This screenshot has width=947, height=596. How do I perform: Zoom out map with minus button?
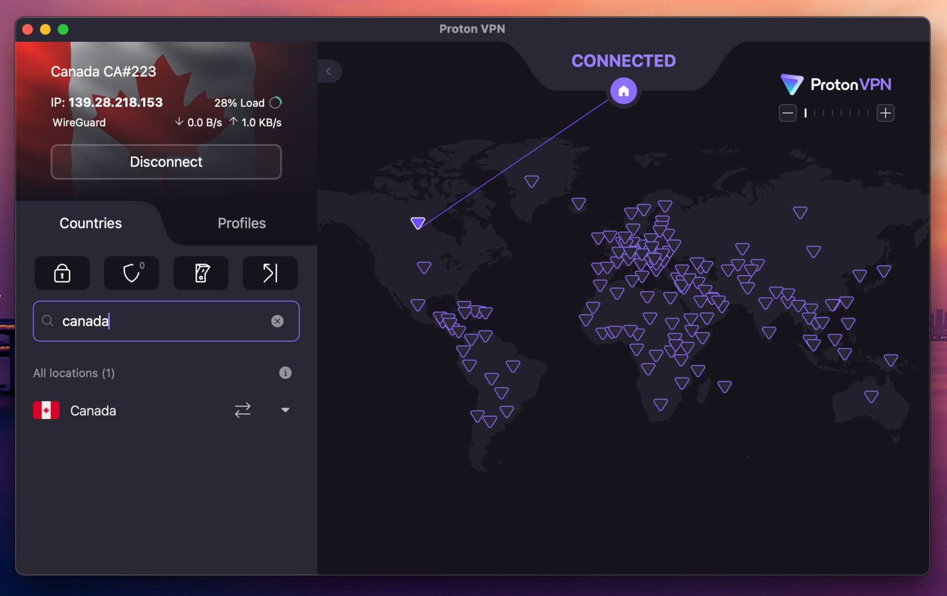pyautogui.click(x=788, y=113)
